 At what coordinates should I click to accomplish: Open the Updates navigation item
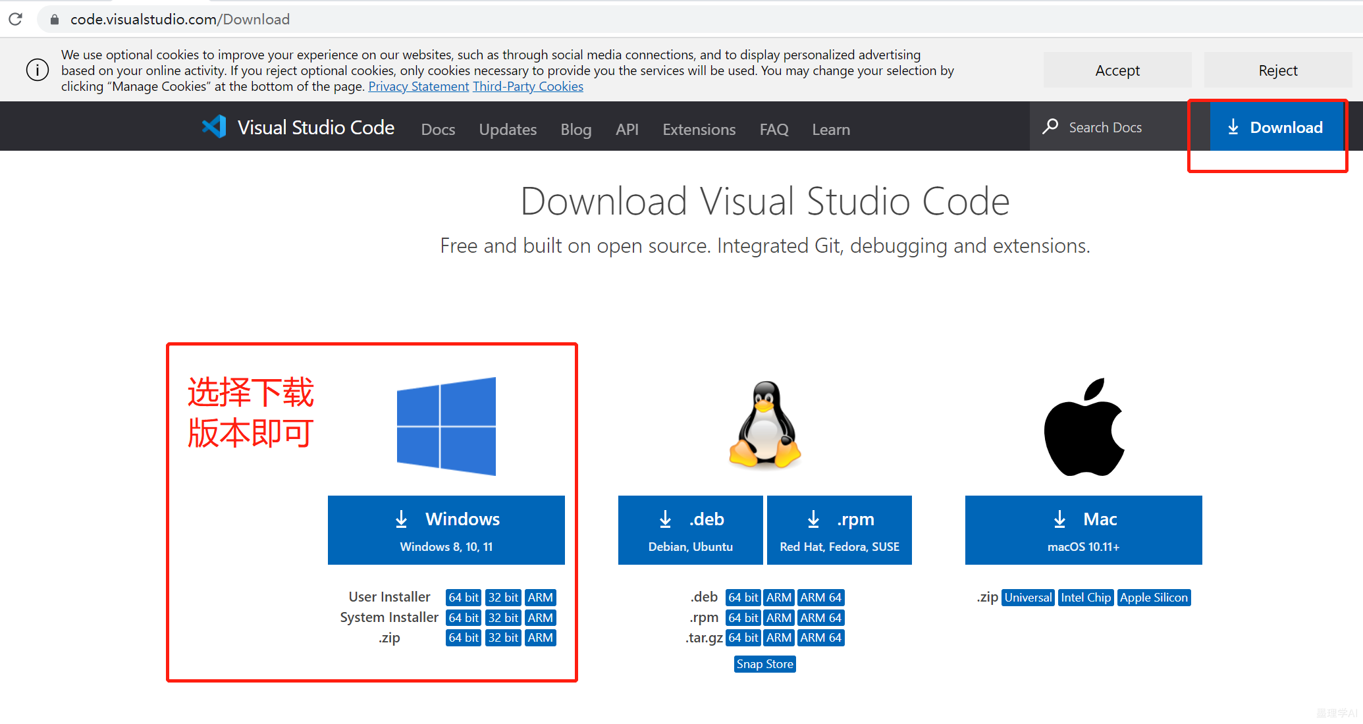tap(508, 129)
